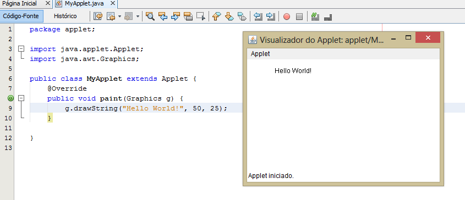Click the "import java.awt.Graphics;" line

[x=85, y=59]
